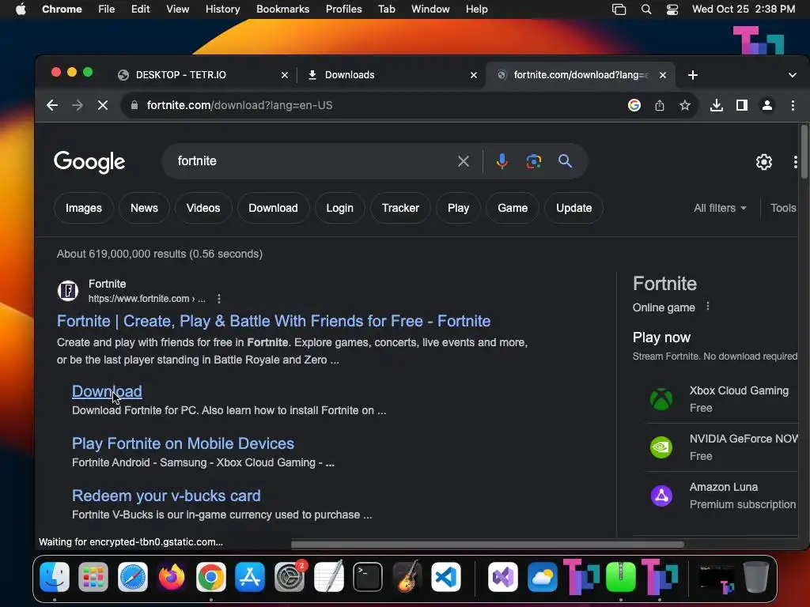Screen dimensions: 810x607
Task: Filter results by Images
Action: click(x=84, y=208)
